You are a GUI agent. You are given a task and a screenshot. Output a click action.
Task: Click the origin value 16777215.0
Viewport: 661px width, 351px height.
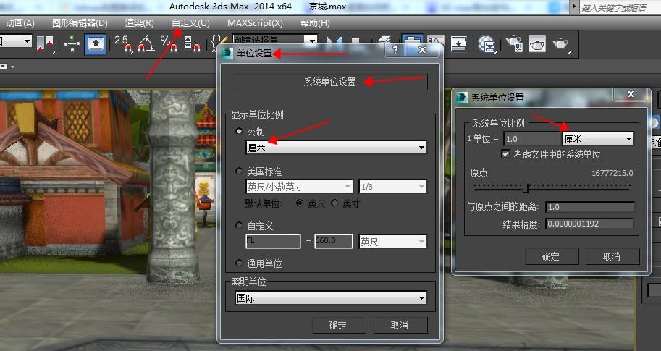(612, 173)
